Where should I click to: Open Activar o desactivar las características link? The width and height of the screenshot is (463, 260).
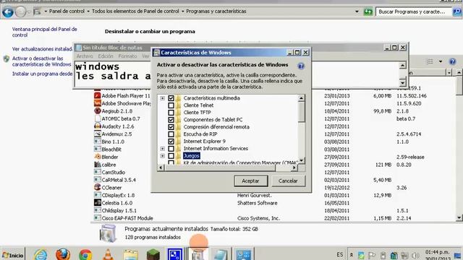click(42, 61)
